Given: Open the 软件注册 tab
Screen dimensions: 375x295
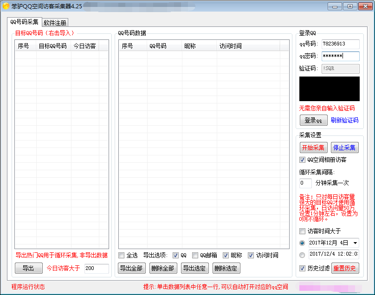Looking at the screenshot, I should click(x=55, y=23).
